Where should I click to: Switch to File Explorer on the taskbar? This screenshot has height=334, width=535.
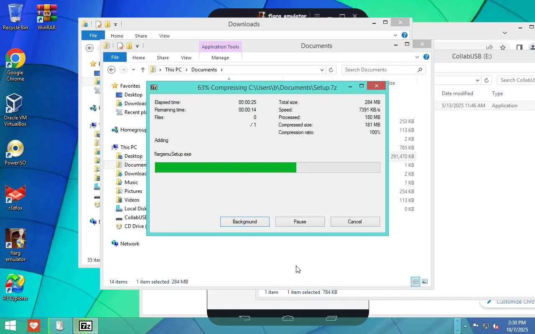(x=60, y=326)
